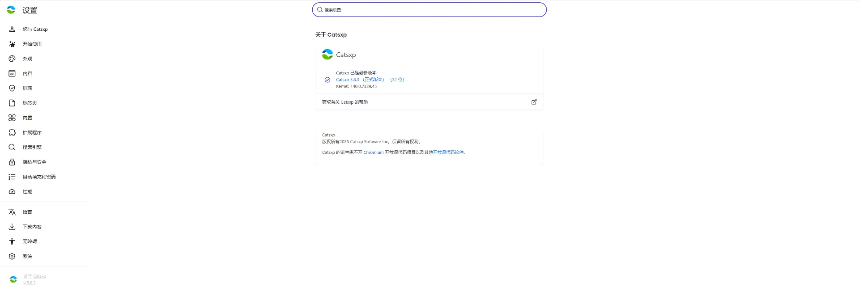Focus the 搜索设置 search field
Viewport: 859px width, 288px height.
point(429,10)
